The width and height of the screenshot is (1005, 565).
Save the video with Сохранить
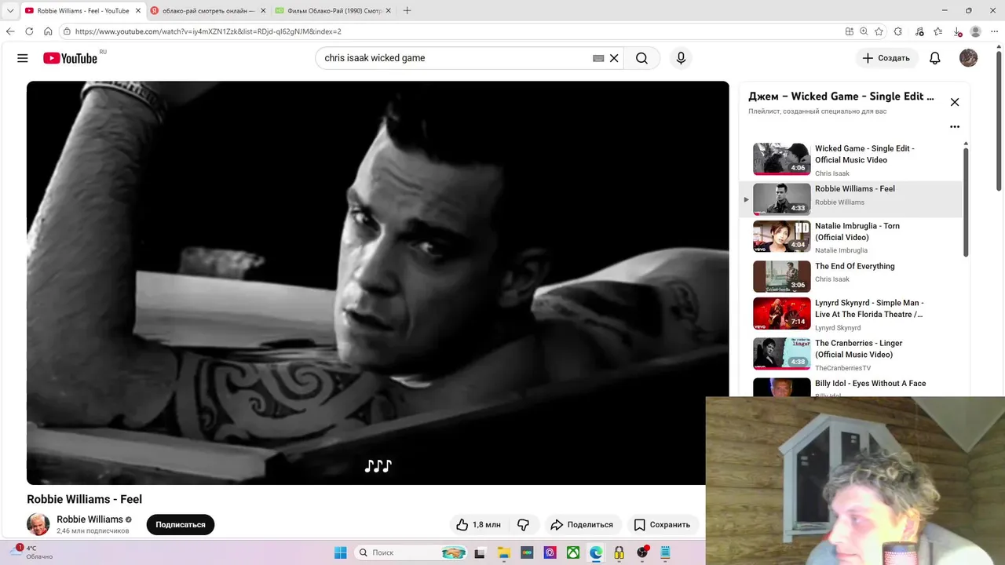tap(662, 524)
